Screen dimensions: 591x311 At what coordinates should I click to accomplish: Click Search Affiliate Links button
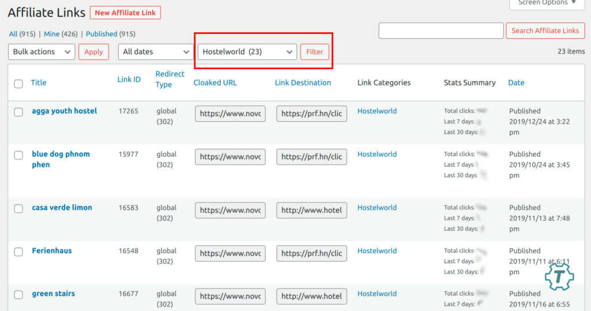click(x=545, y=31)
